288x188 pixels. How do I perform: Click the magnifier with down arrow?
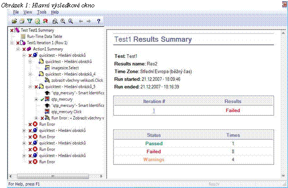point(71,21)
